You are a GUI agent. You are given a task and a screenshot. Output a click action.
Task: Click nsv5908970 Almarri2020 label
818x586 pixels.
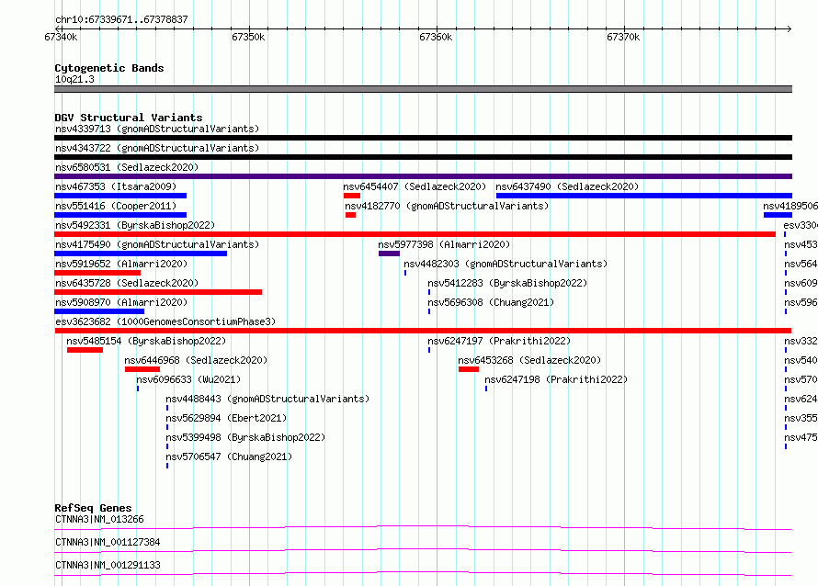[121, 302]
